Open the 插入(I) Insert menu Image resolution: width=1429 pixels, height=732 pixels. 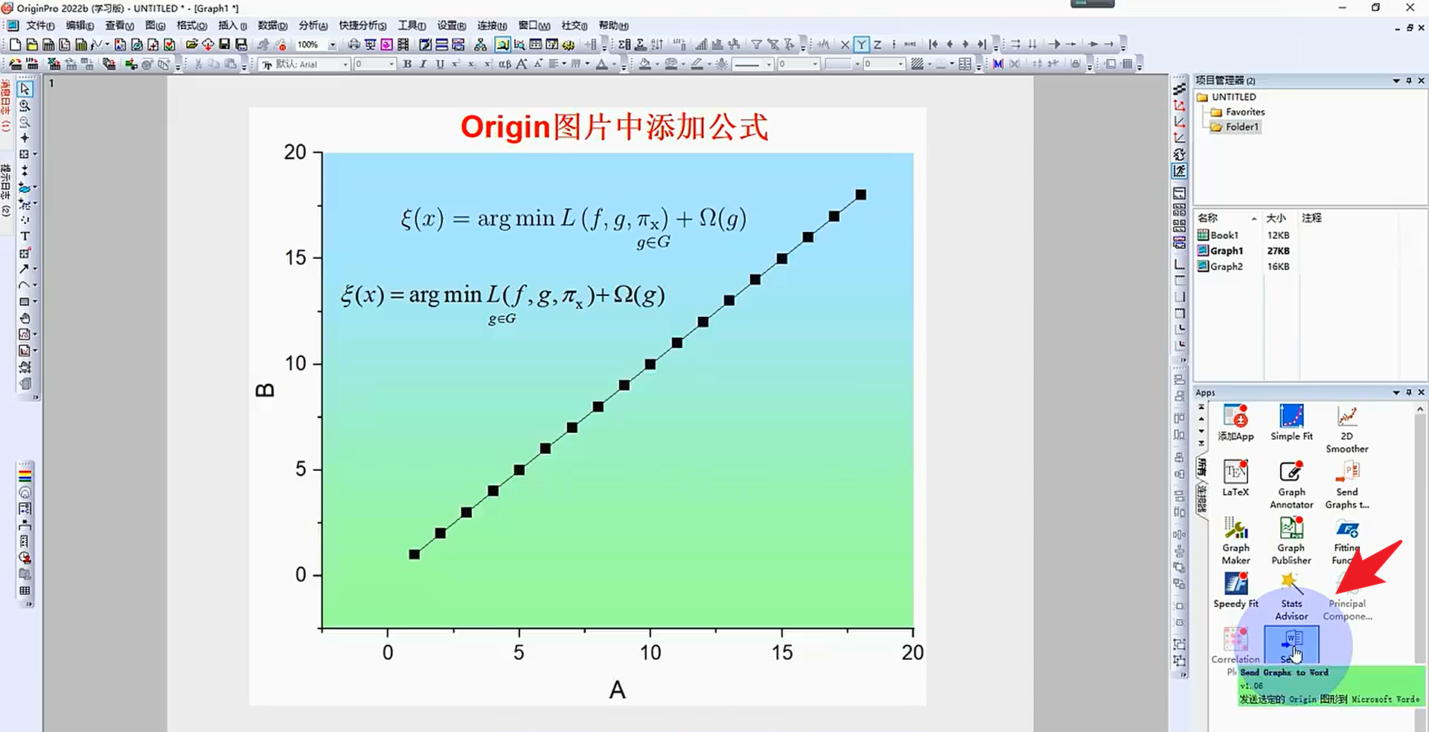click(x=232, y=25)
